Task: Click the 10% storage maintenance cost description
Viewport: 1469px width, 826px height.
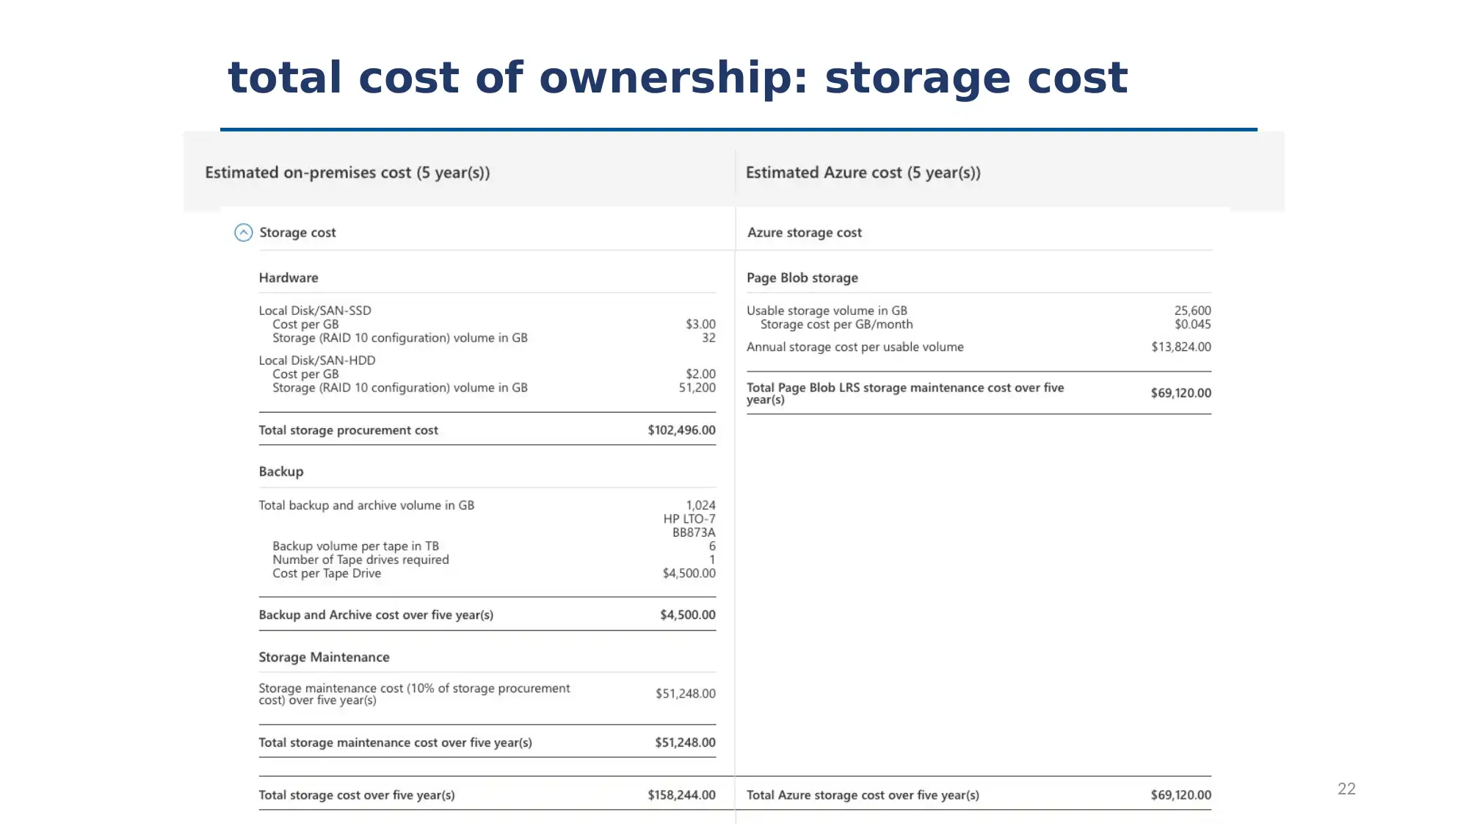Action: (x=414, y=694)
